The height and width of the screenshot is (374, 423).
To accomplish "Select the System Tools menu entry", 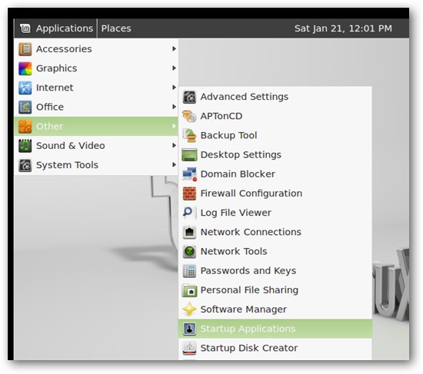I will click(96, 165).
